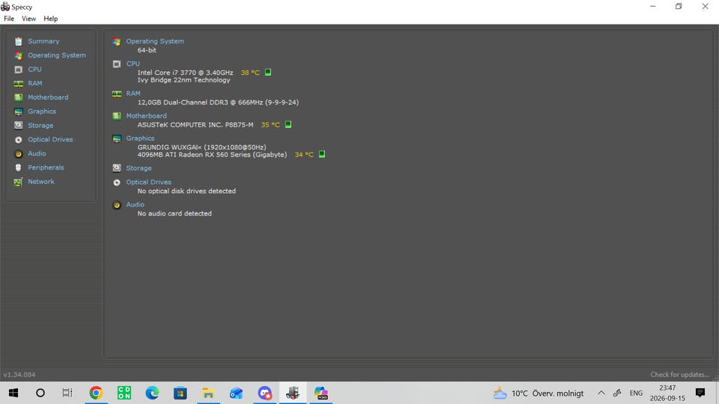Show hidden system tray icons
Viewport: 719px width, 404px height.
click(x=601, y=393)
